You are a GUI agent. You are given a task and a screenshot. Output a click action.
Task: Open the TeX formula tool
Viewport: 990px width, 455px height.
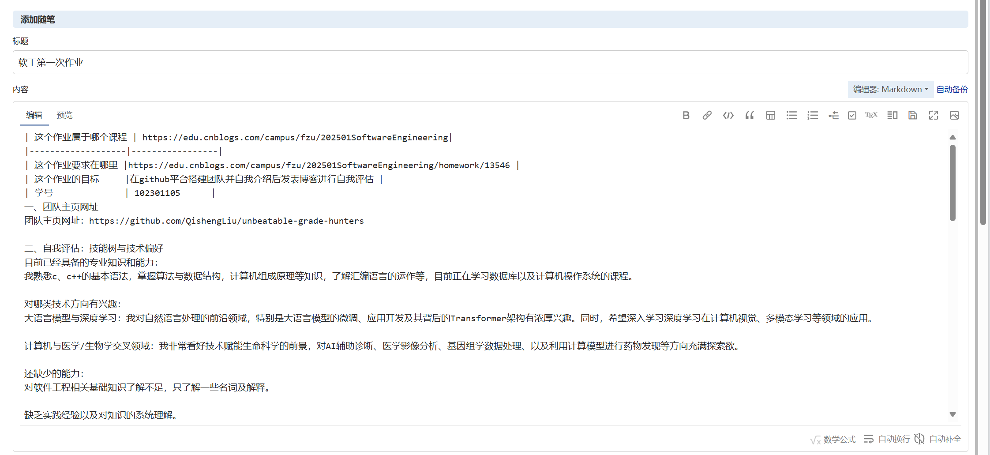coord(872,115)
